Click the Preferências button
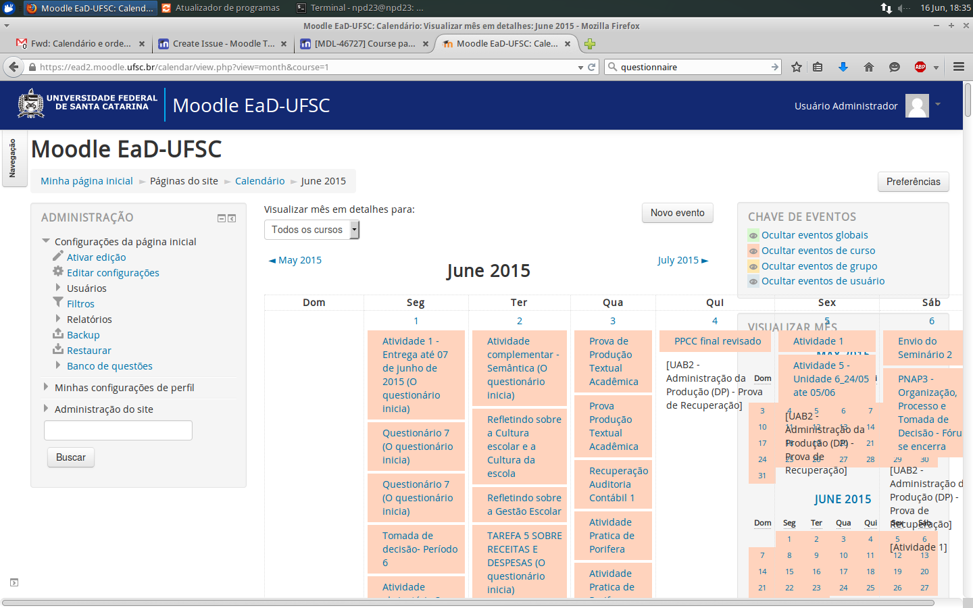Viewport: 973px width, 608px height. point(914,182)
